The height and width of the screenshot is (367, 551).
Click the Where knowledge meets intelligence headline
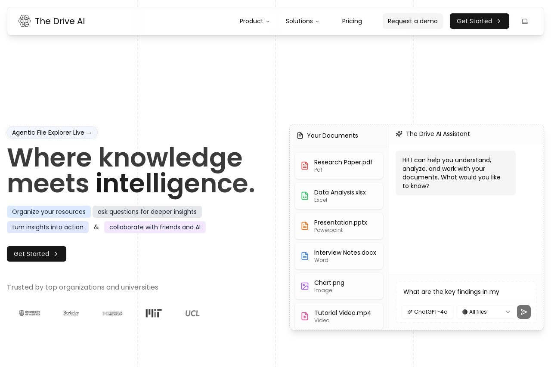[x=131, y=170]
